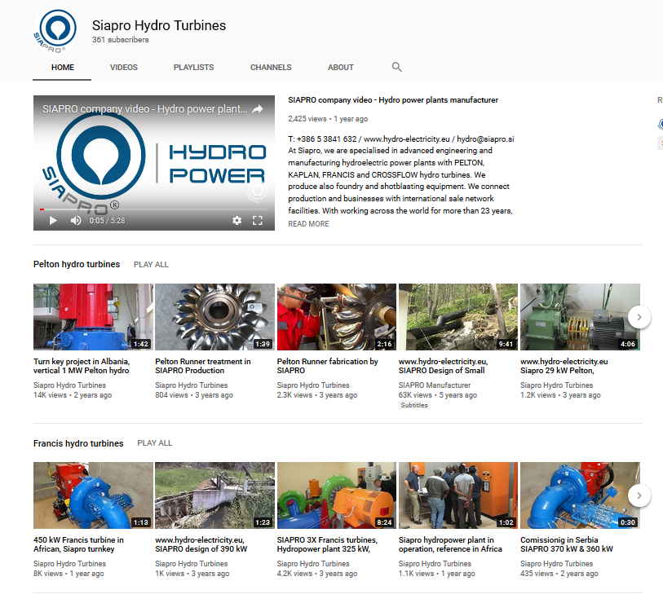Click title '450 kW Francis turbine in African'
663x603 pixels.
tap(78, 544)
